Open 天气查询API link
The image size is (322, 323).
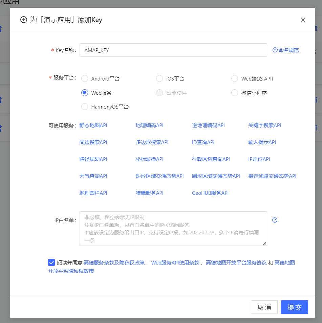pos(93,176)
